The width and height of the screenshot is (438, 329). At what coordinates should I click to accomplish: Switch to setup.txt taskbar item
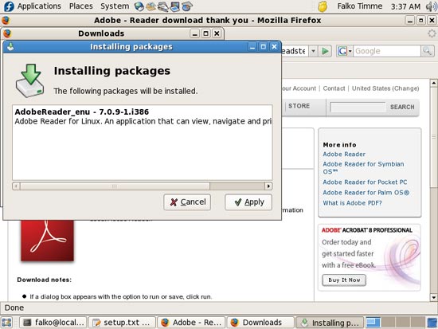tap(122, 323)
